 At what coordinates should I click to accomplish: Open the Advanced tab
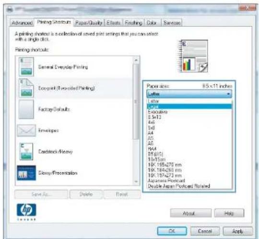coord(22,23)
